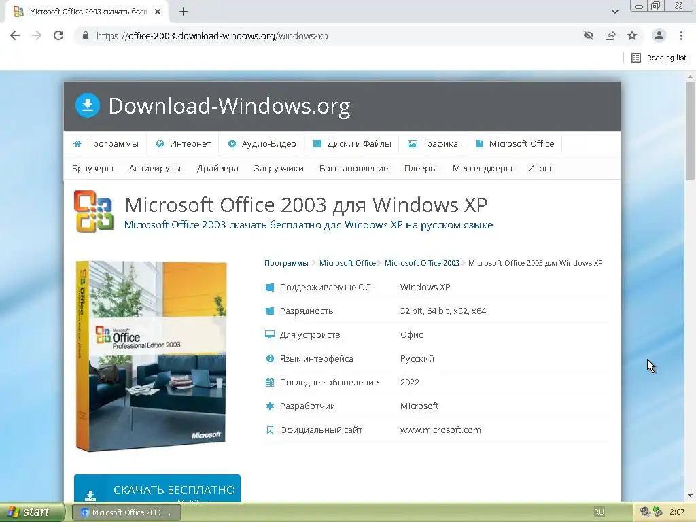The height and width of the screenshot is (522, 696).
Task: Click the '32 bit, 64 bit, x32, x64' value
Action: coord(443,311)
